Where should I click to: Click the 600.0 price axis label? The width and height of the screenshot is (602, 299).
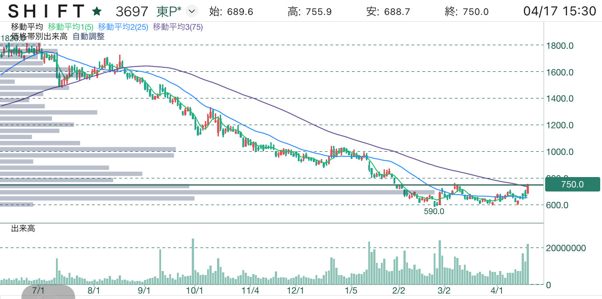pyautogui.click(x=557, y=205)
